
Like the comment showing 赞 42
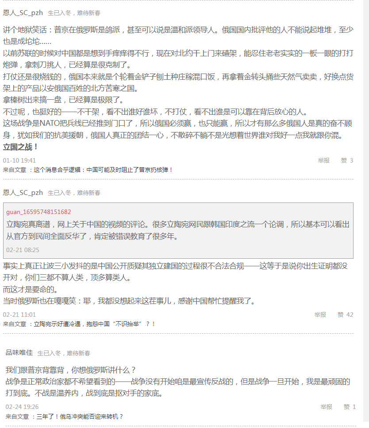tap(345, 315)
